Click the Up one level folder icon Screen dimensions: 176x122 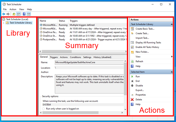tap(14, 14)
